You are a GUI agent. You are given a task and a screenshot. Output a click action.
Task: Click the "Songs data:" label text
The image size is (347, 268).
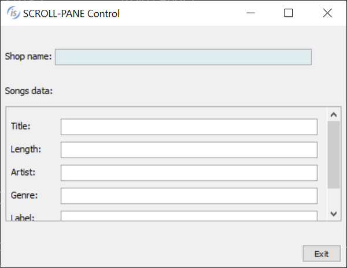tap(28, 91)
